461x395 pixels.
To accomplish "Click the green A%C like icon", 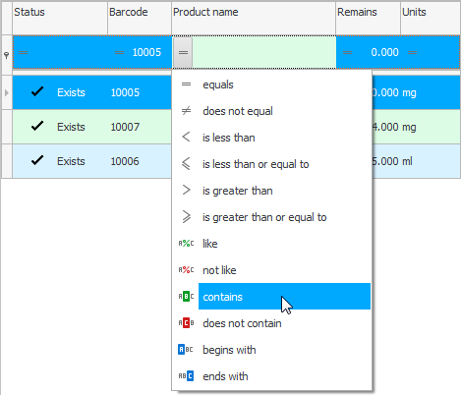I will coord(186,244).
